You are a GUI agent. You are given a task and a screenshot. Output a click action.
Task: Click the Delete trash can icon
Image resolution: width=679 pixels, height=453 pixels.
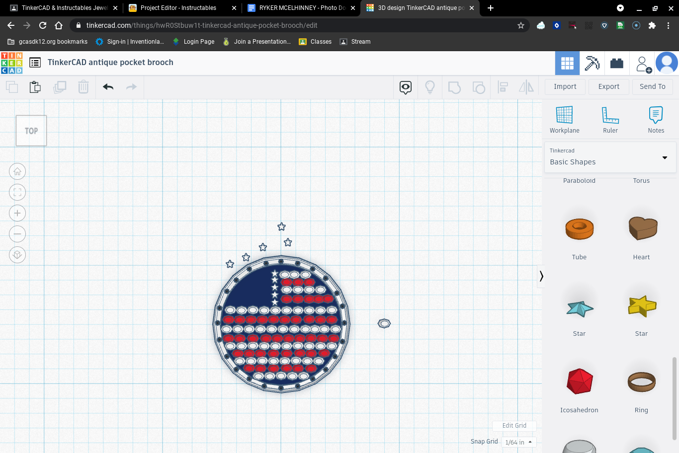click(84, 87)
